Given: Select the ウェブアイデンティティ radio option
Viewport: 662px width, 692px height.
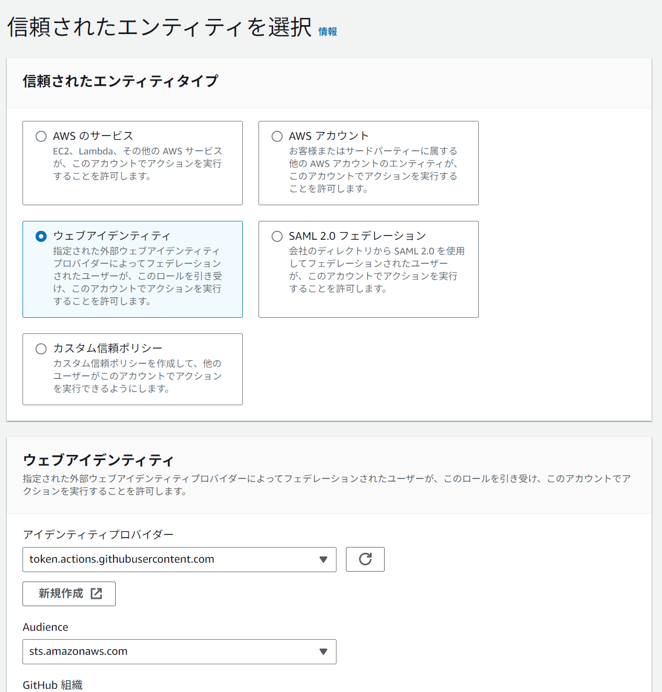Looking at the screenshot, I should pyautogui.click(x=41, y=237).
